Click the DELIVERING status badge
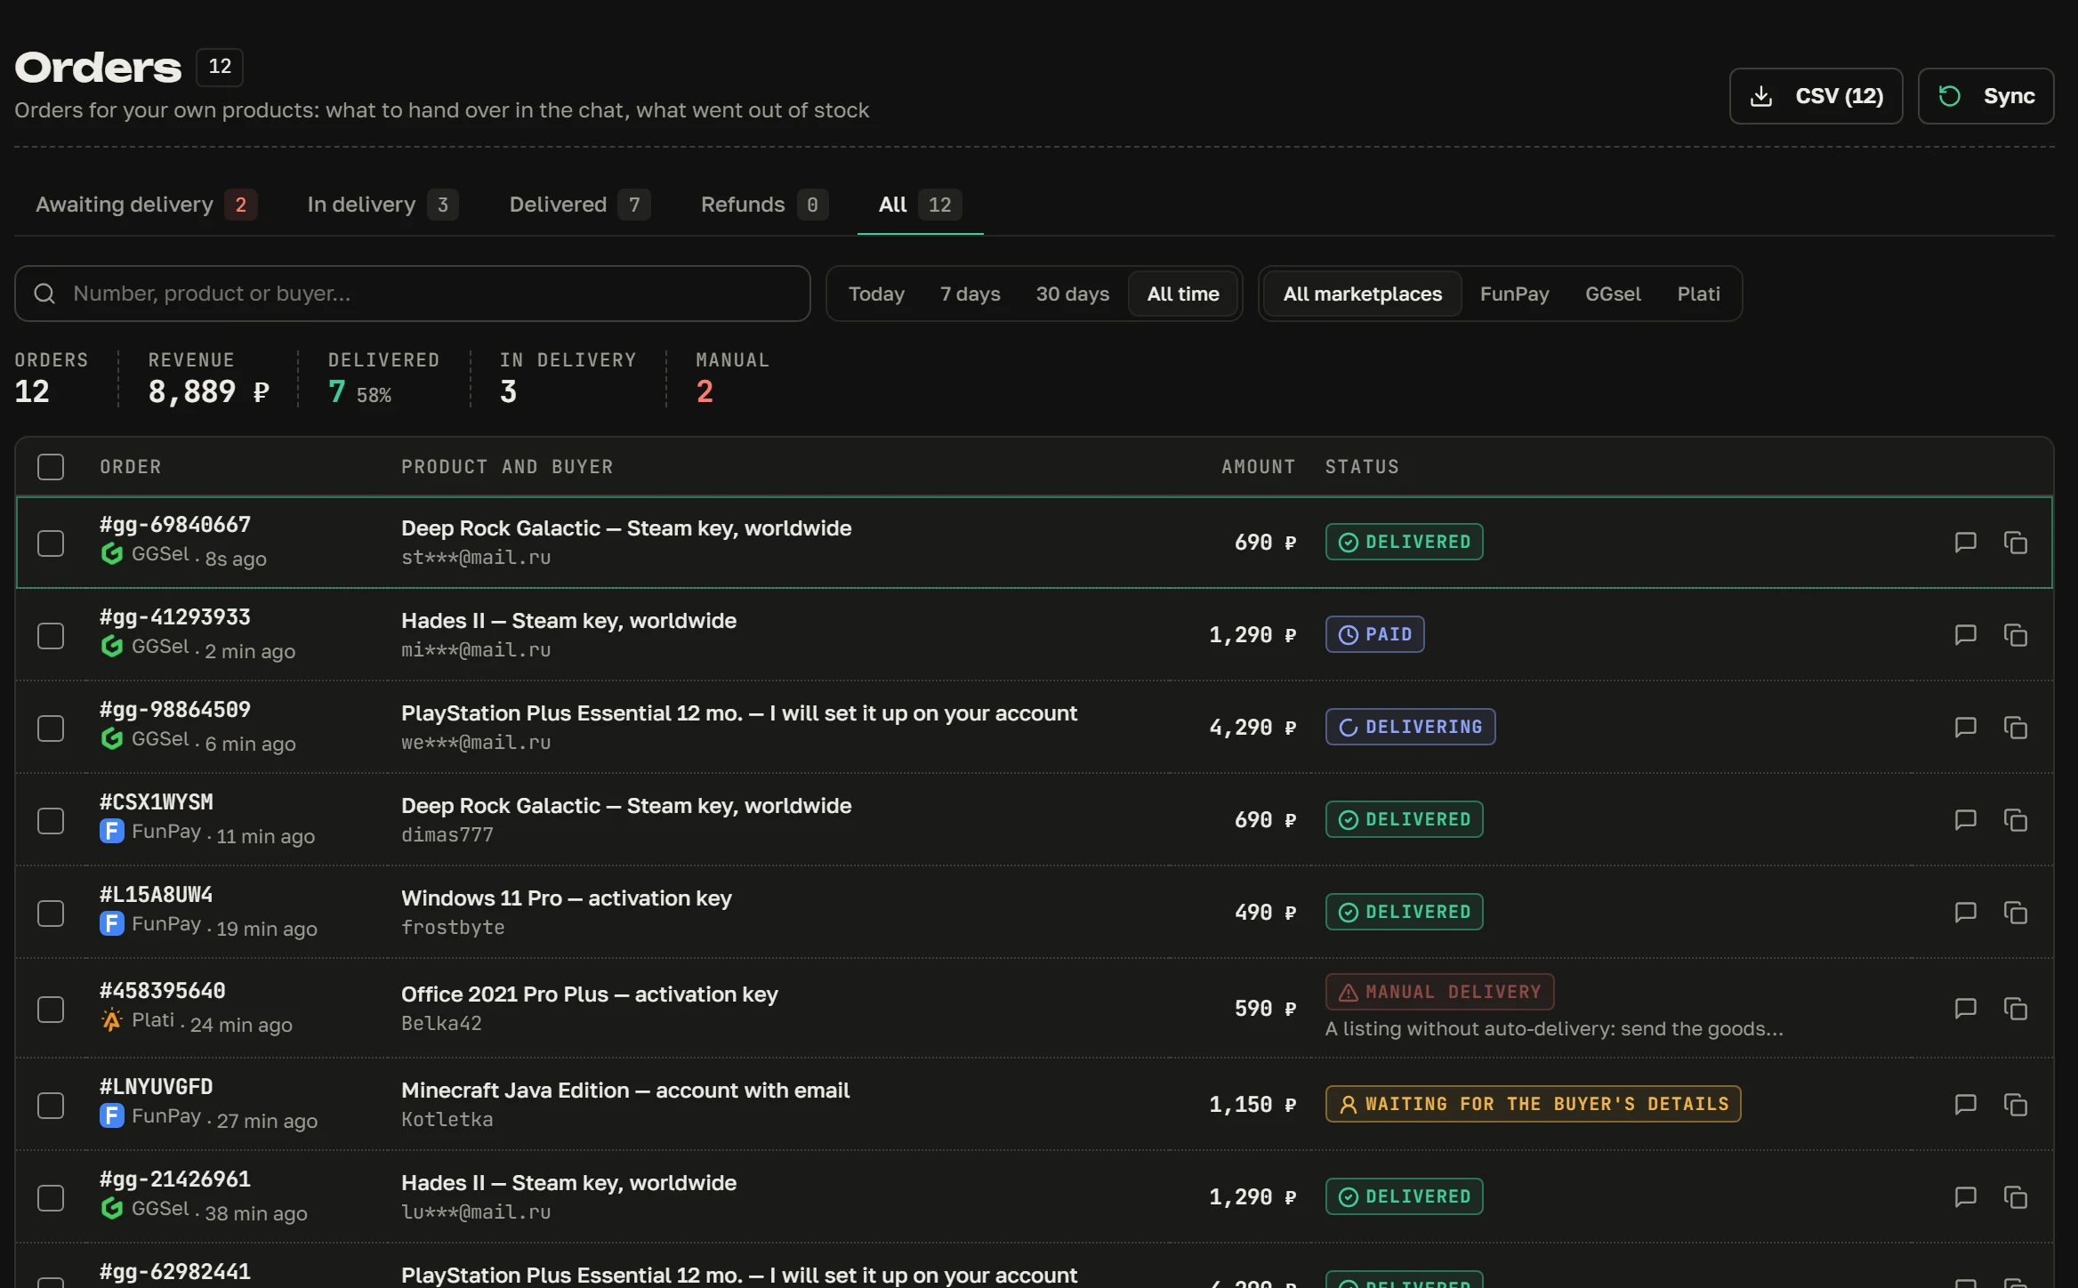The image size is (2078, 1288). (1410, 727)
